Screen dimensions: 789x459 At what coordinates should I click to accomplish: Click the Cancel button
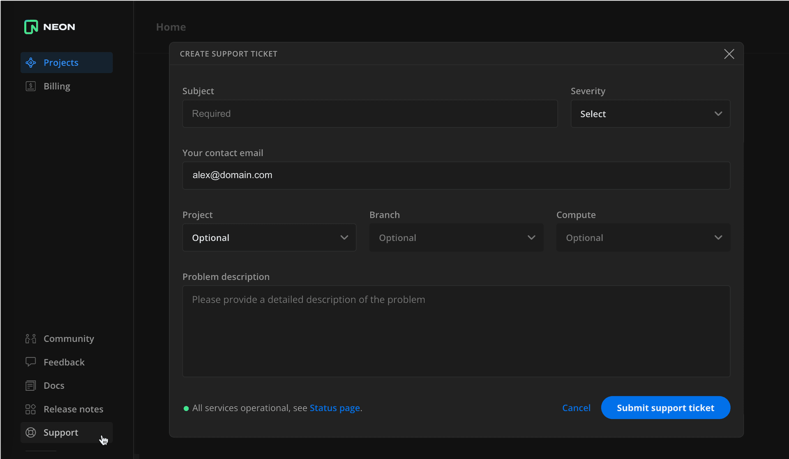576,408
